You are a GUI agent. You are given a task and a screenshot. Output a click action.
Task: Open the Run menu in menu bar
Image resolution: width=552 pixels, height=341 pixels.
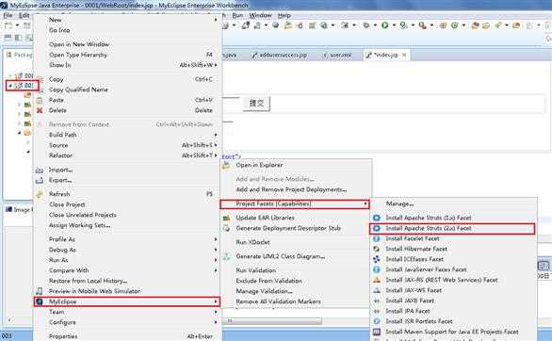pyautogui.click(x=237, y=15)
